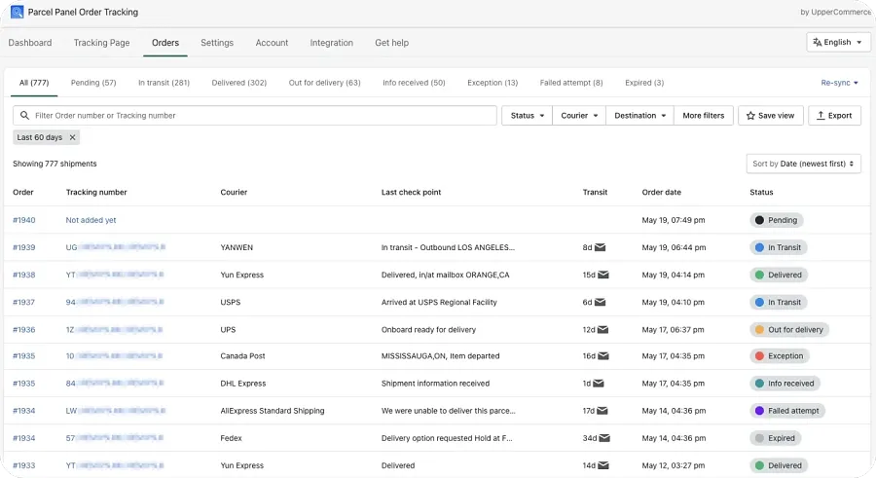This screenshot has height=478, width=876.
Task: Click the More filters button
Action: click(x=704, y=115)
